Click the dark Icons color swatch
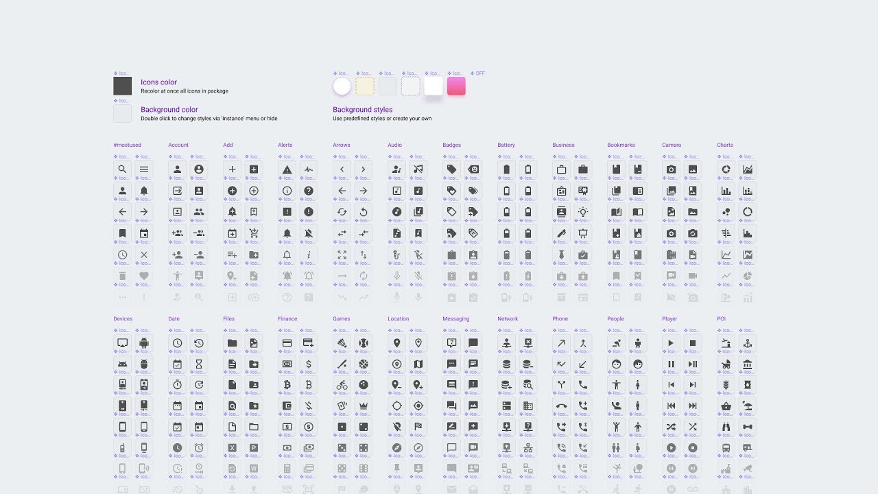 (122, 86)
